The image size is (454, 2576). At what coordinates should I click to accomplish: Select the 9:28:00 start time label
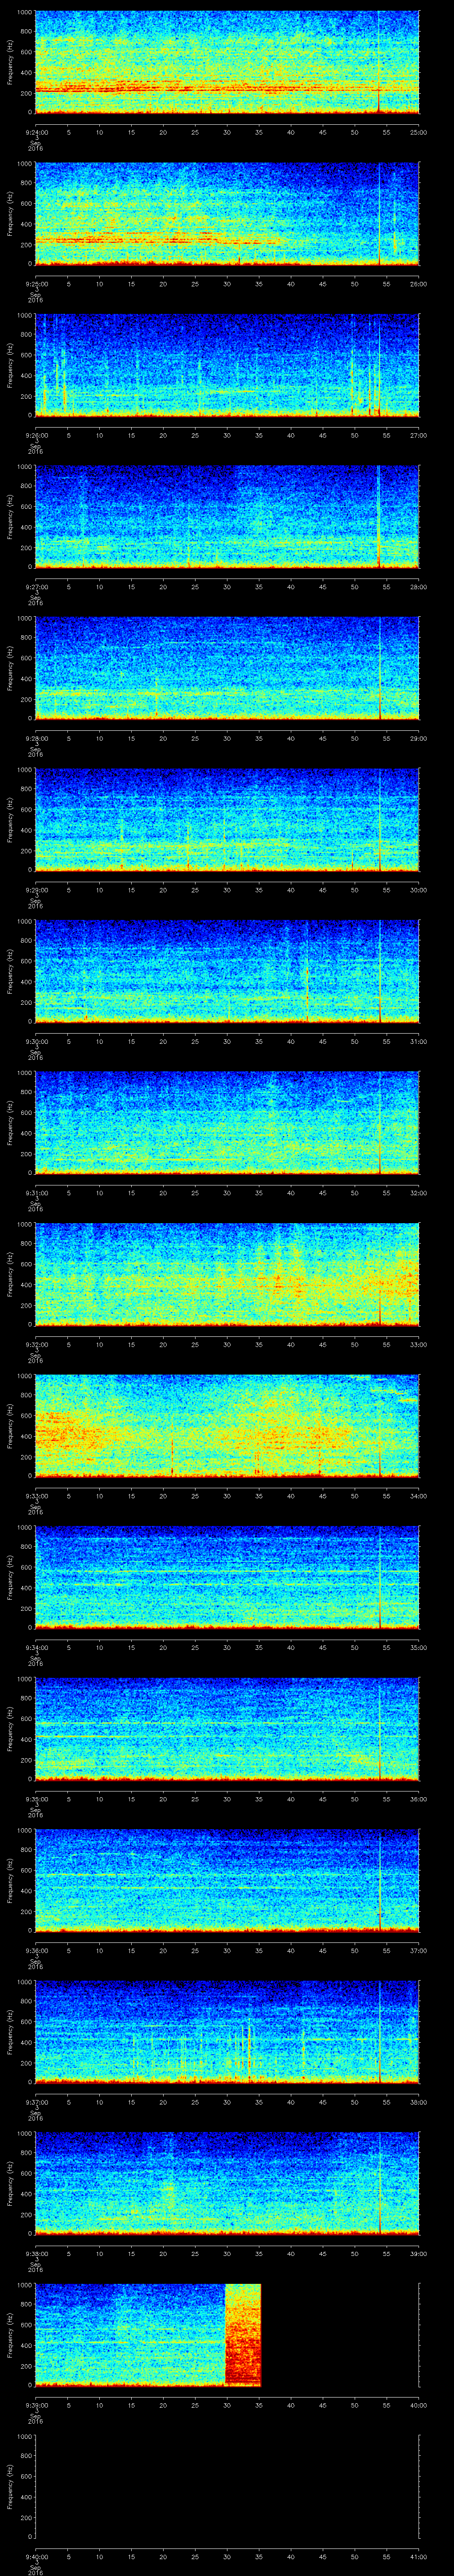click(x=36, y=739)
